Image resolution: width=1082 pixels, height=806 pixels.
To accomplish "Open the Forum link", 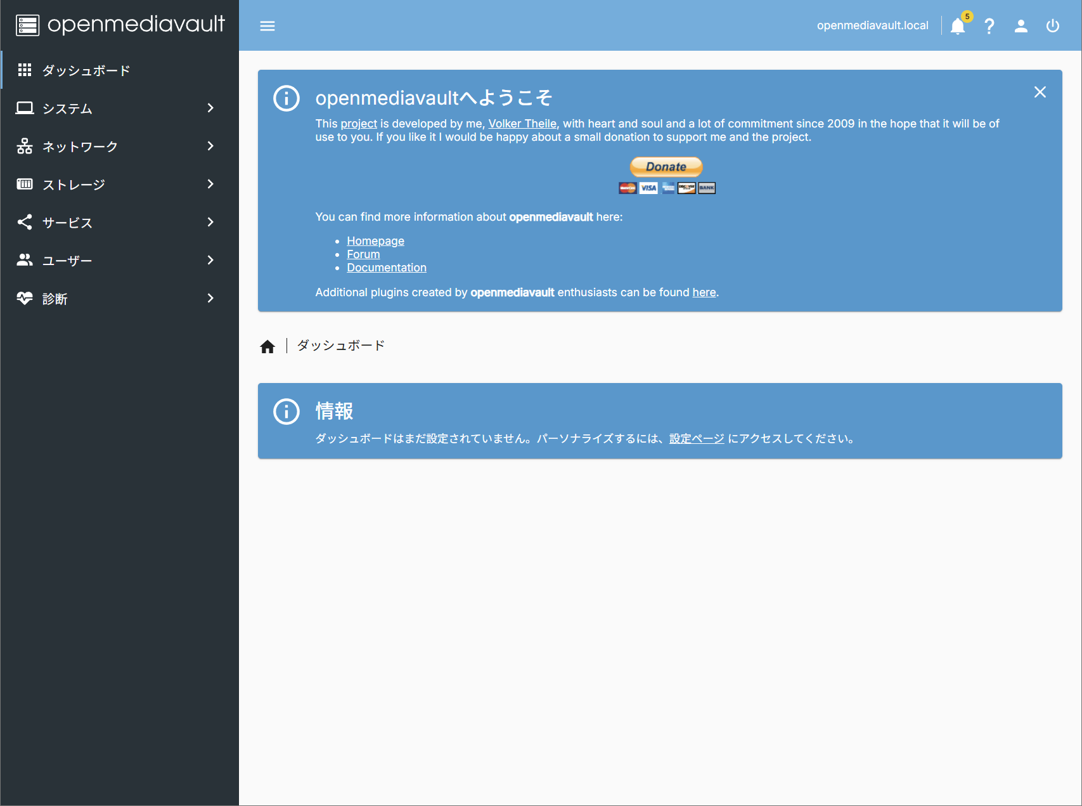I will click(x=363, y=254).
